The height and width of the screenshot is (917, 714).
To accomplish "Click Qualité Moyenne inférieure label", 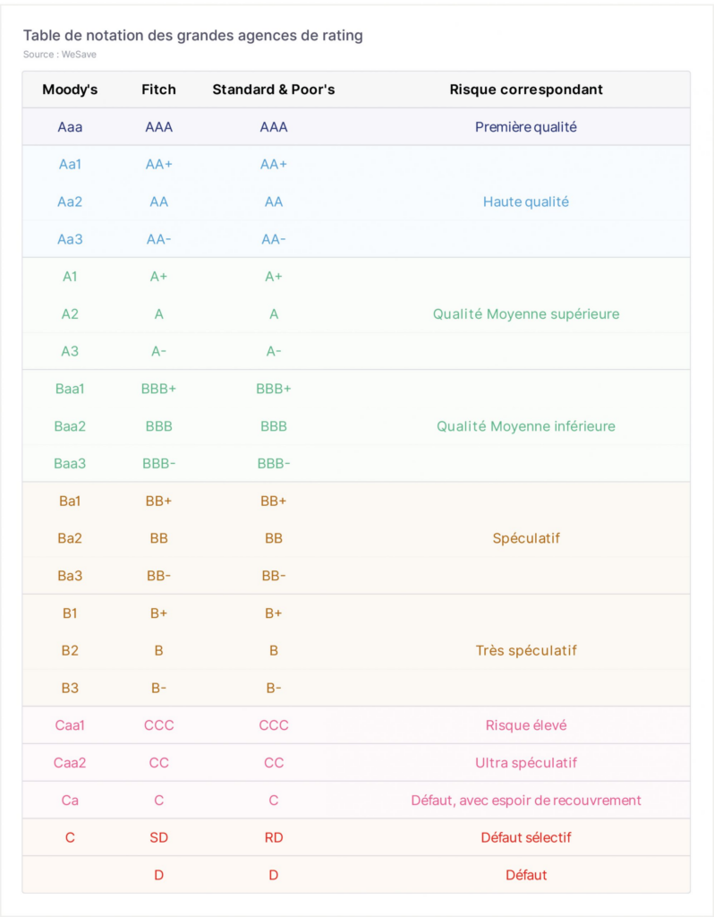I will (526, 426).
